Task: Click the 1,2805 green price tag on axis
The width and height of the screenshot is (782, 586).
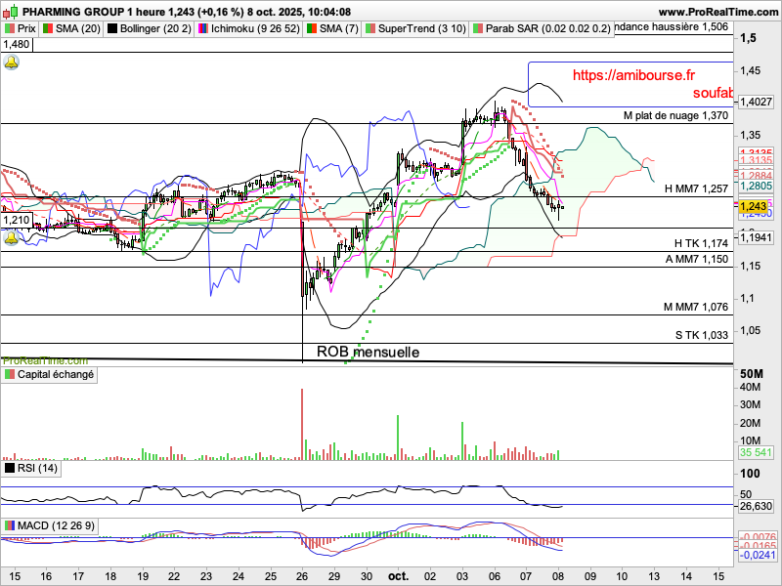Action: click(756, 186)
